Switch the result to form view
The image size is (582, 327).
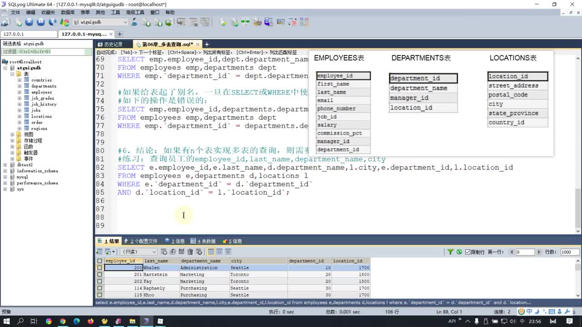(219, 252)
